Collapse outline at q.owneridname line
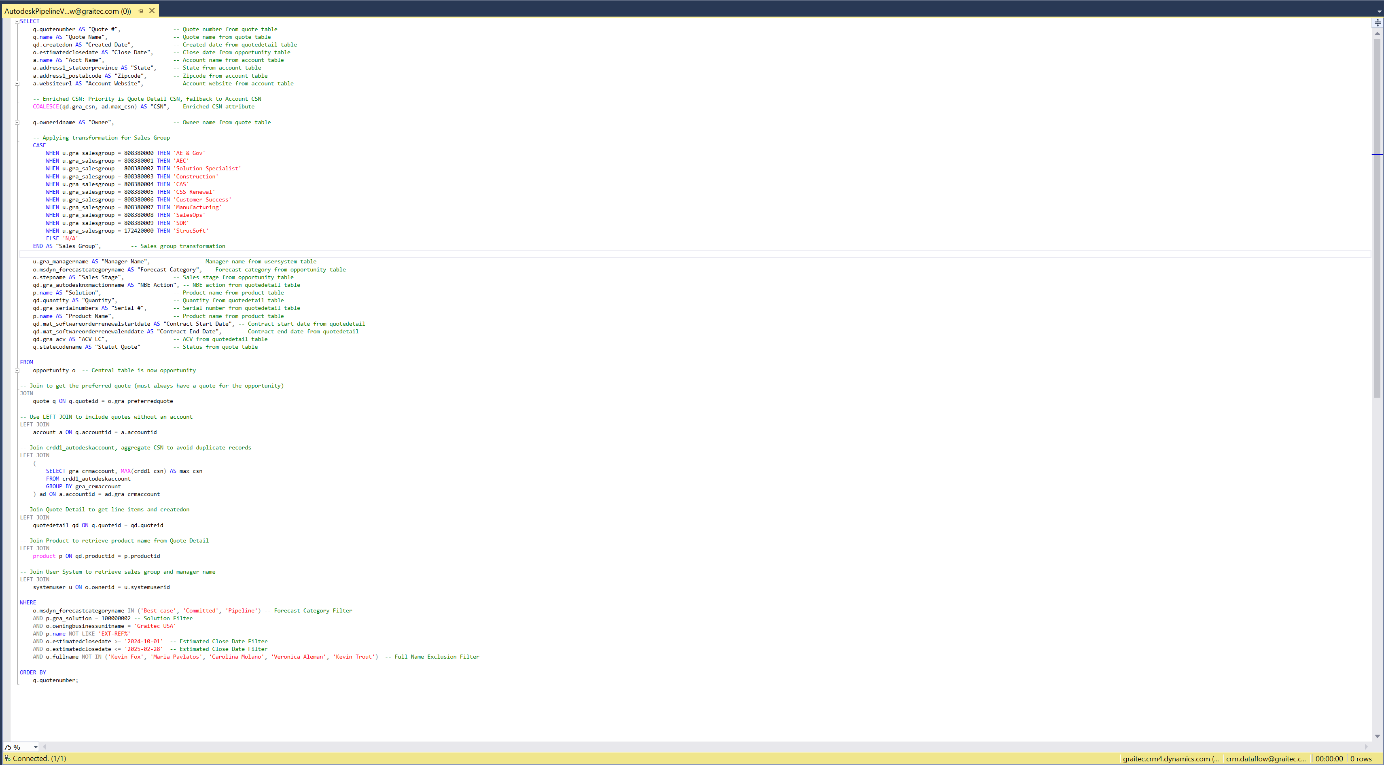Screen dimensions: 1384x765 pos(17,123)
